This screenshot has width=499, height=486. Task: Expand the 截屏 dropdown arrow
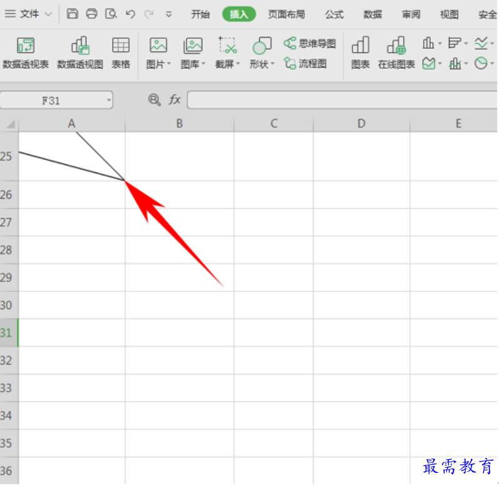pos(238,64)
